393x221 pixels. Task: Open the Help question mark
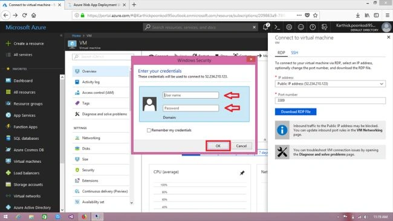pos(313,27)
